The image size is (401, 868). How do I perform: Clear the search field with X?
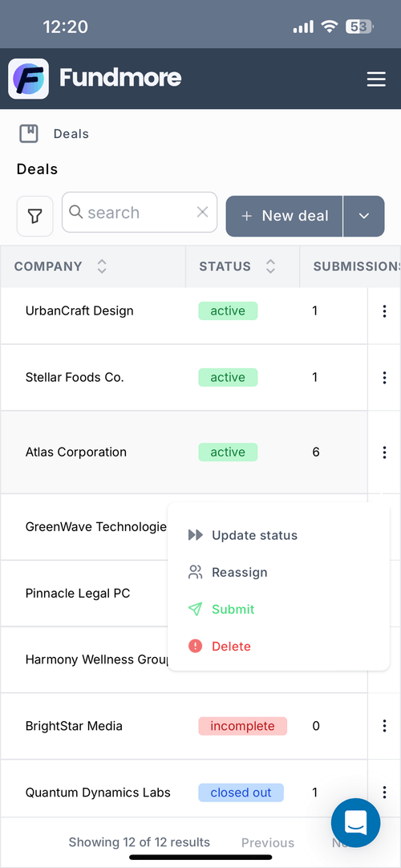202,212
